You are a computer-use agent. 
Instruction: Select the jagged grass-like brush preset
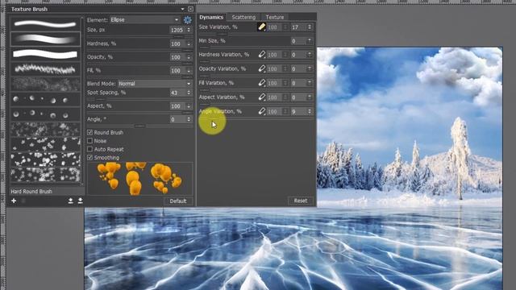(x=45, y=69)
